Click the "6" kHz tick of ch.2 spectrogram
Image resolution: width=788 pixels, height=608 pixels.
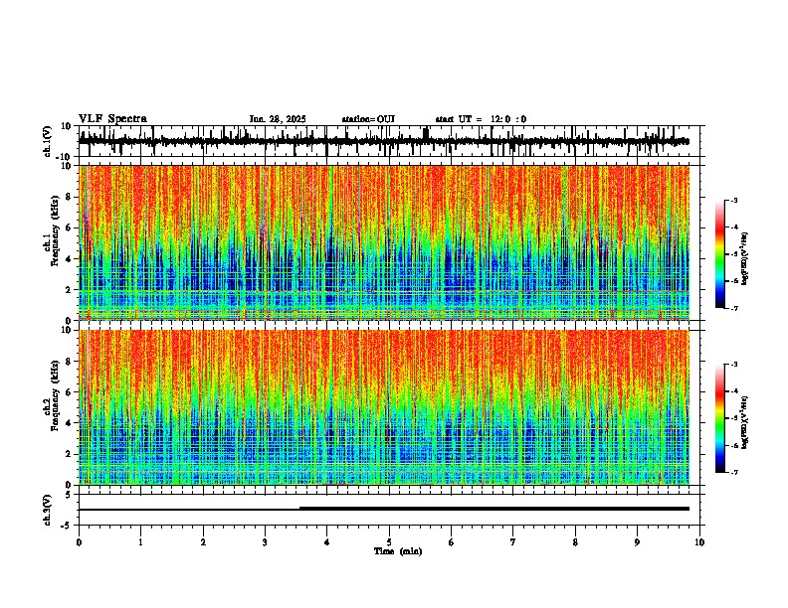(x=69, y=391)
